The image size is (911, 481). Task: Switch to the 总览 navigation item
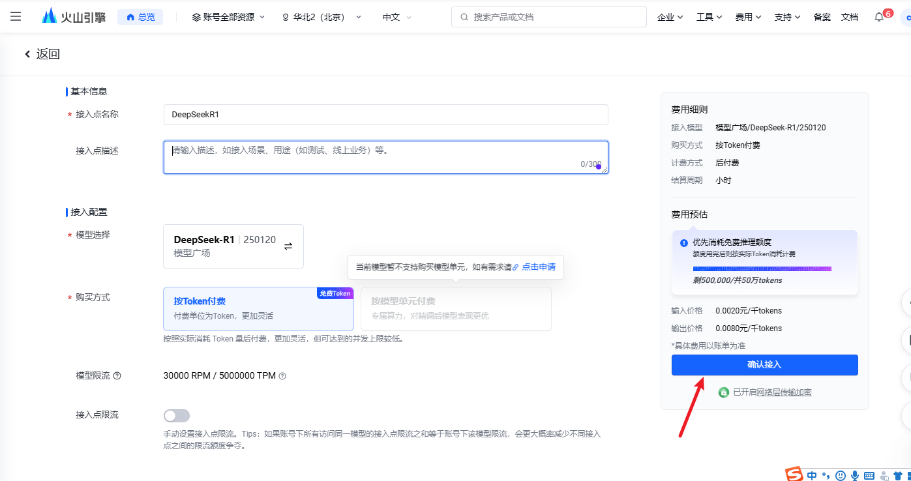pos(140,18)
